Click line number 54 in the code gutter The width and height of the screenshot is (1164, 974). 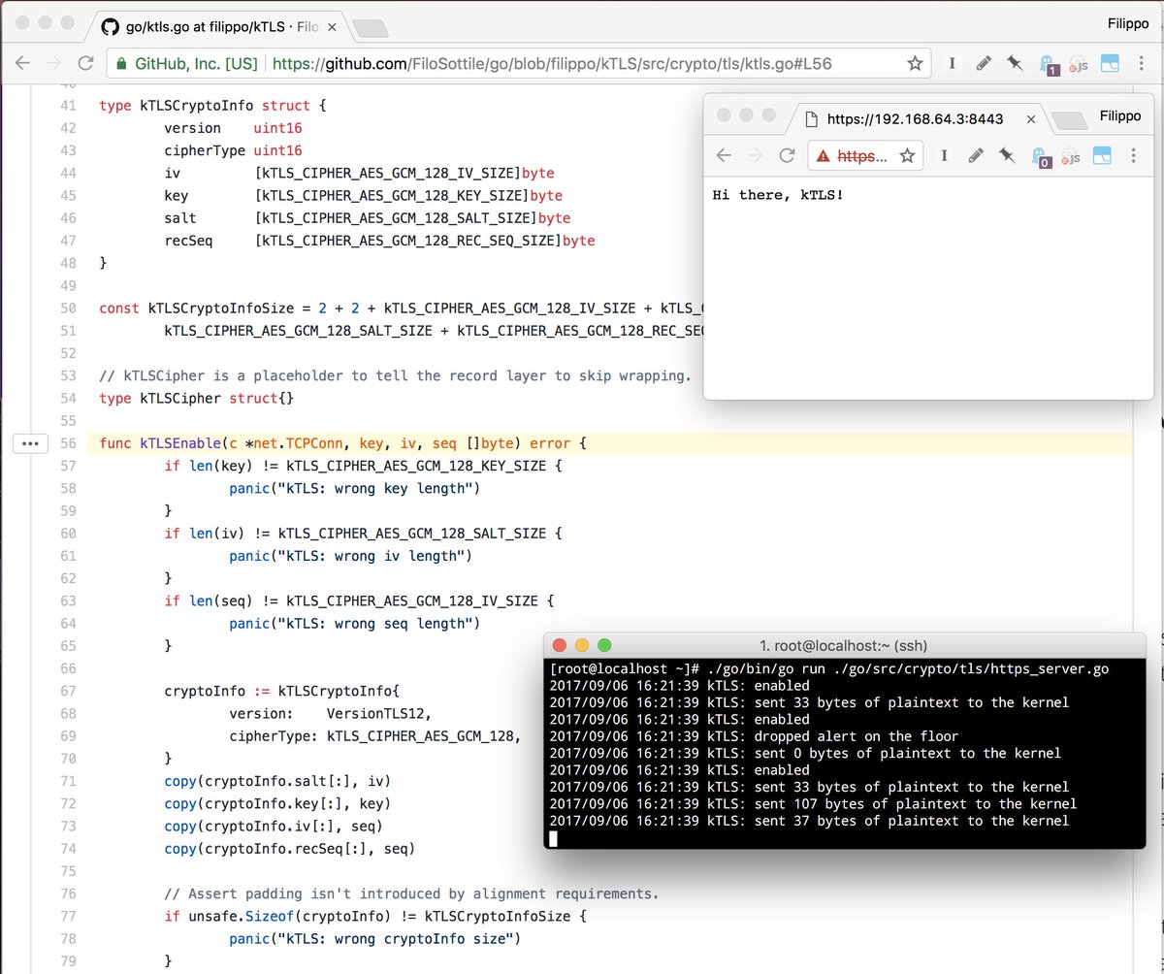(x=68, y=399)
